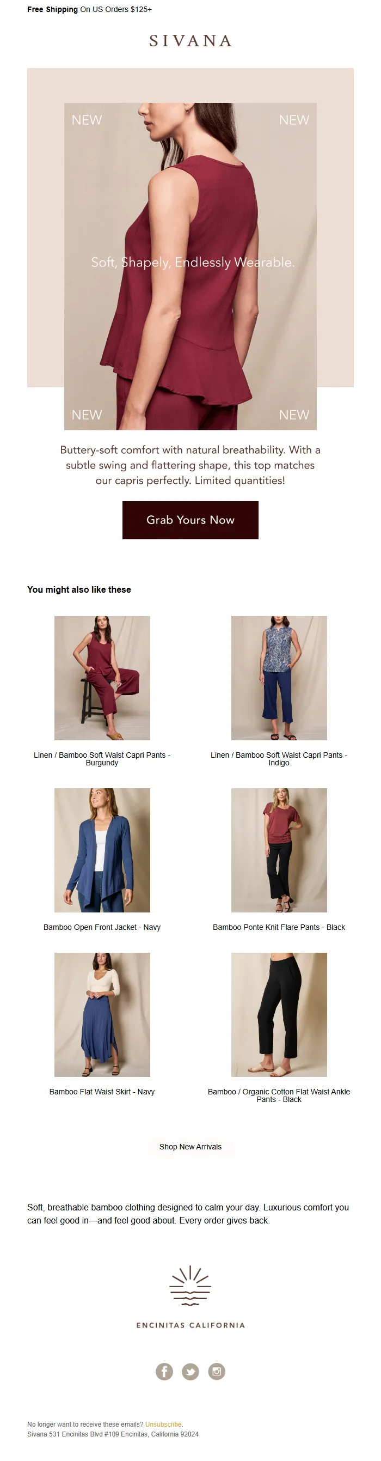Click the SIVANA header logo
This screenshot has width=381, height=1461.
pyautogui.click(x=190, y=41)
